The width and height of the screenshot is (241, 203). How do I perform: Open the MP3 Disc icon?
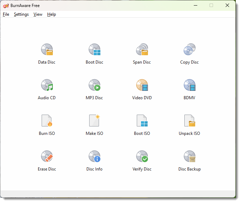(94, 85)
